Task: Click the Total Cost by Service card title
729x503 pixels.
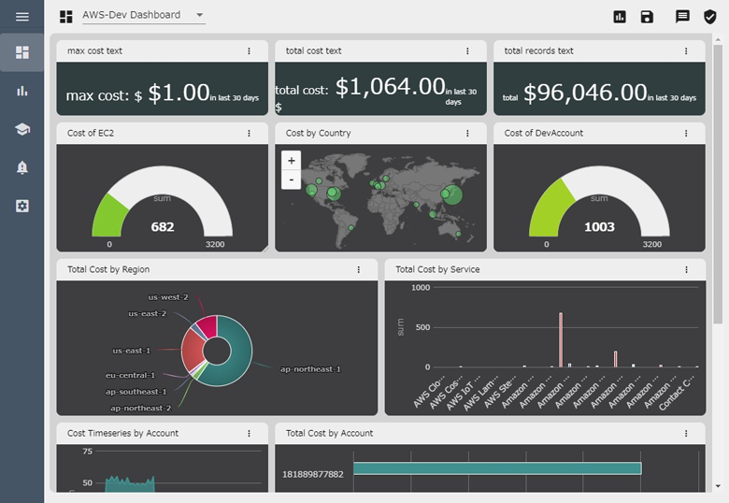Action: pyautogui.click(x=437, y=269)
